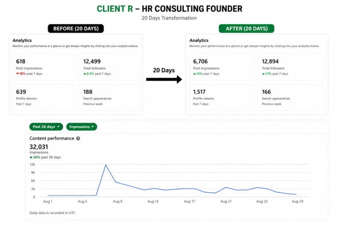This screenshot has width=338, height=225.
Task: Click the Aug 9 axis label
Action: tap(118, 201)
